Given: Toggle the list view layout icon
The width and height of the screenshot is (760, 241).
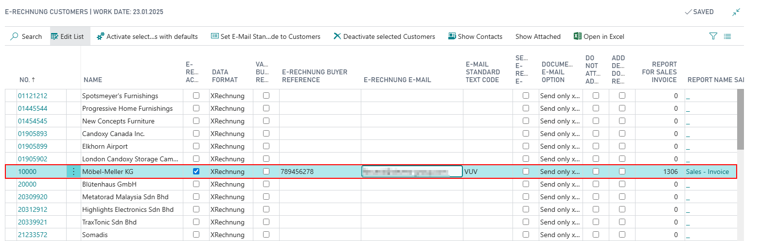Looking at the screenshot, I should (727, 36).
